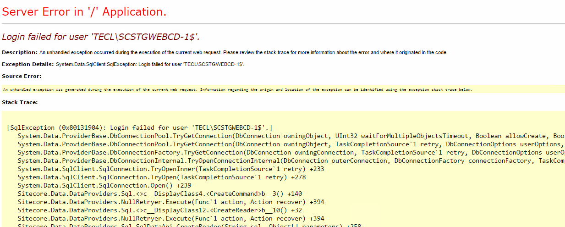
Task: Click the "Exception Details:" label
Action: [x=28, y=64]
